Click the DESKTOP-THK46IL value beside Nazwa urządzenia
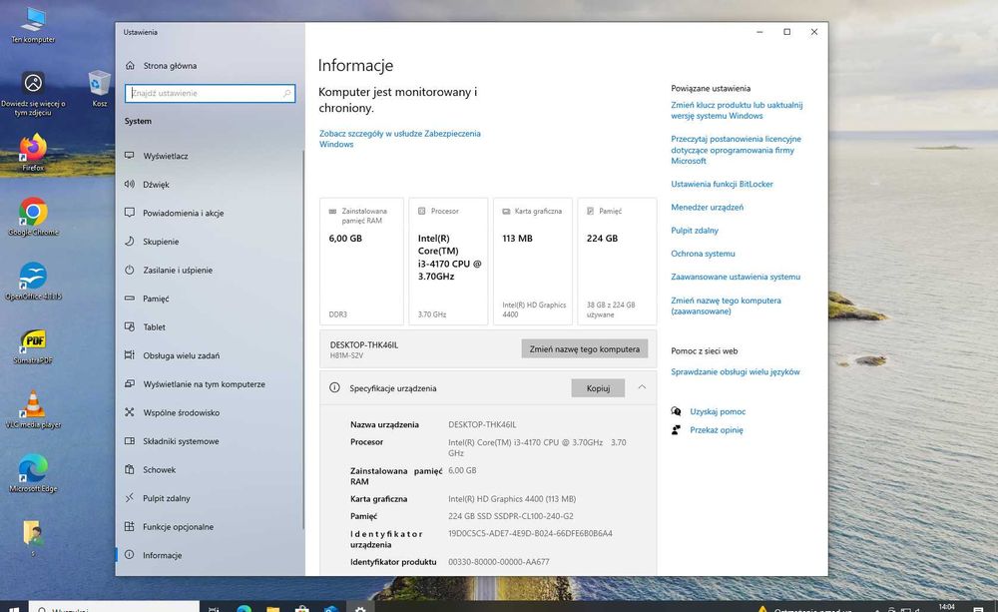This screenshot has width=998, height=612. coord(482,424)
